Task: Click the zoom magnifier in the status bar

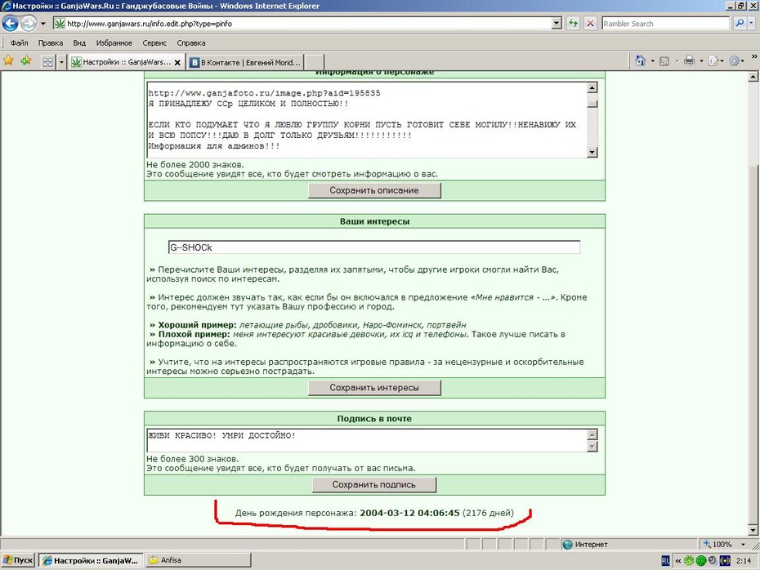Action: [x=707, y=545]
